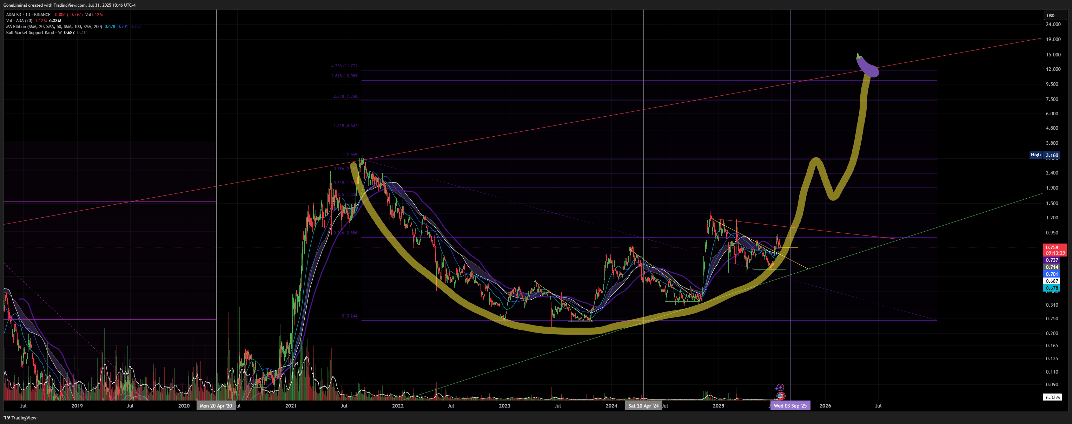The image size is (1072, 424).
Task: Click the purple lightning event icon
Action: point(780,388)
